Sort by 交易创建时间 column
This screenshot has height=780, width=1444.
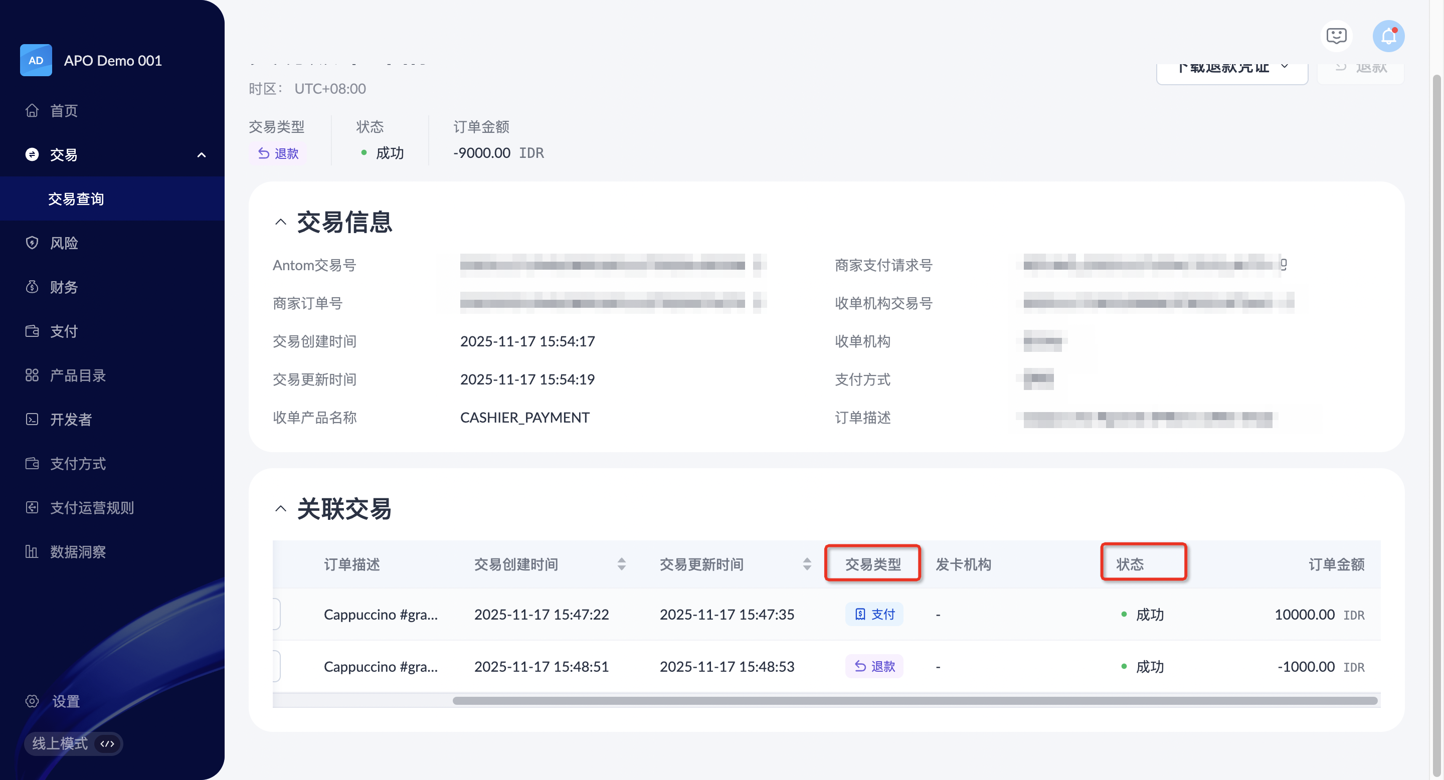pos(621,564)
